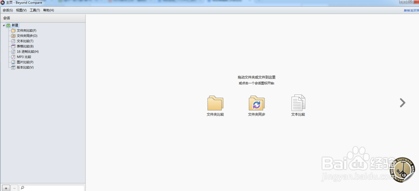Click the 16 进制比较(H) icon in tree
Screen dimensions: 419x191
click(x=13, y=52)
